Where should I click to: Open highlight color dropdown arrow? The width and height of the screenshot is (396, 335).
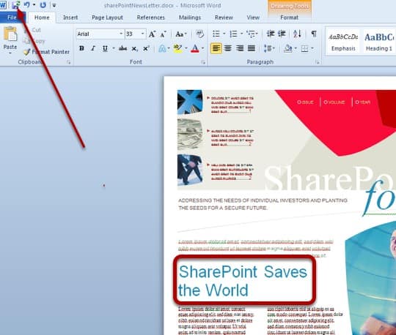pyautogui.click(x=186, y=48)
